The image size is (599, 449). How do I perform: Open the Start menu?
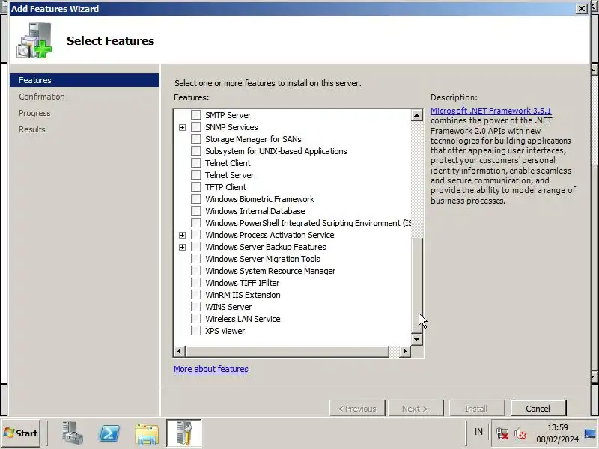(x=21, y=433)
